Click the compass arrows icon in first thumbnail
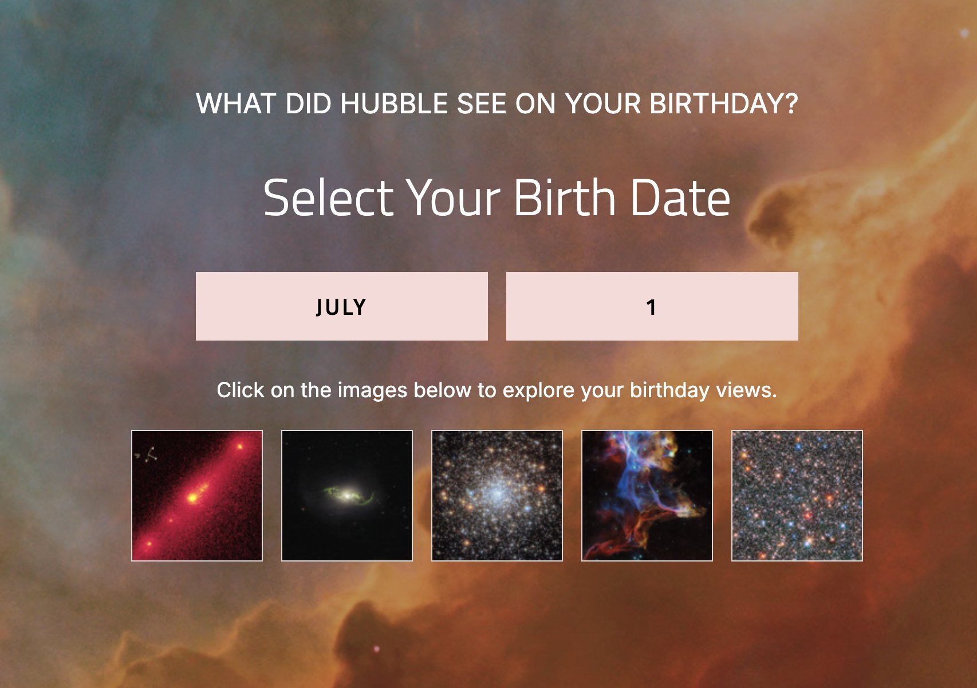 pos(148,455)
